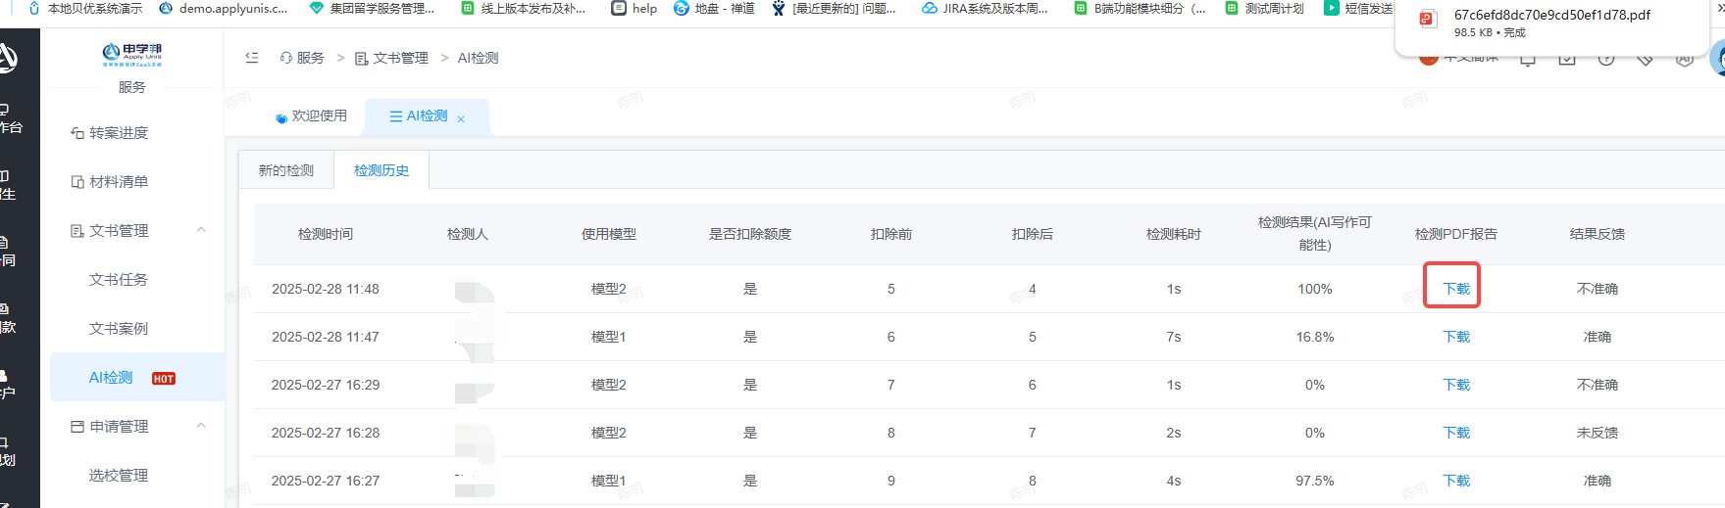1725x508 pixels.
Task: Switch to the 新的检测 tab
Action: 286,170
